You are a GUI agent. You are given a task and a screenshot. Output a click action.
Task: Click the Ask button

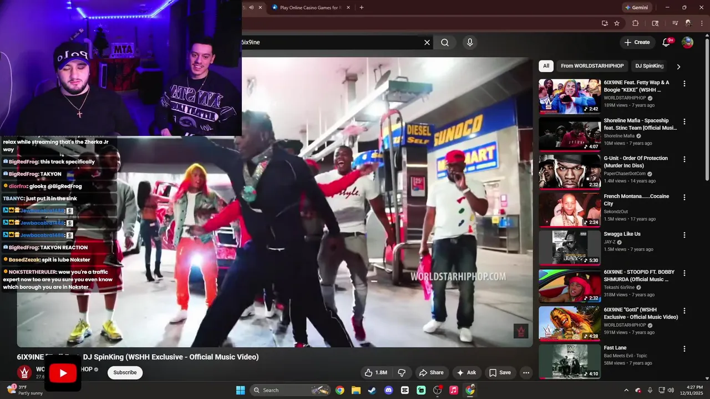click(x=466, y=372)
